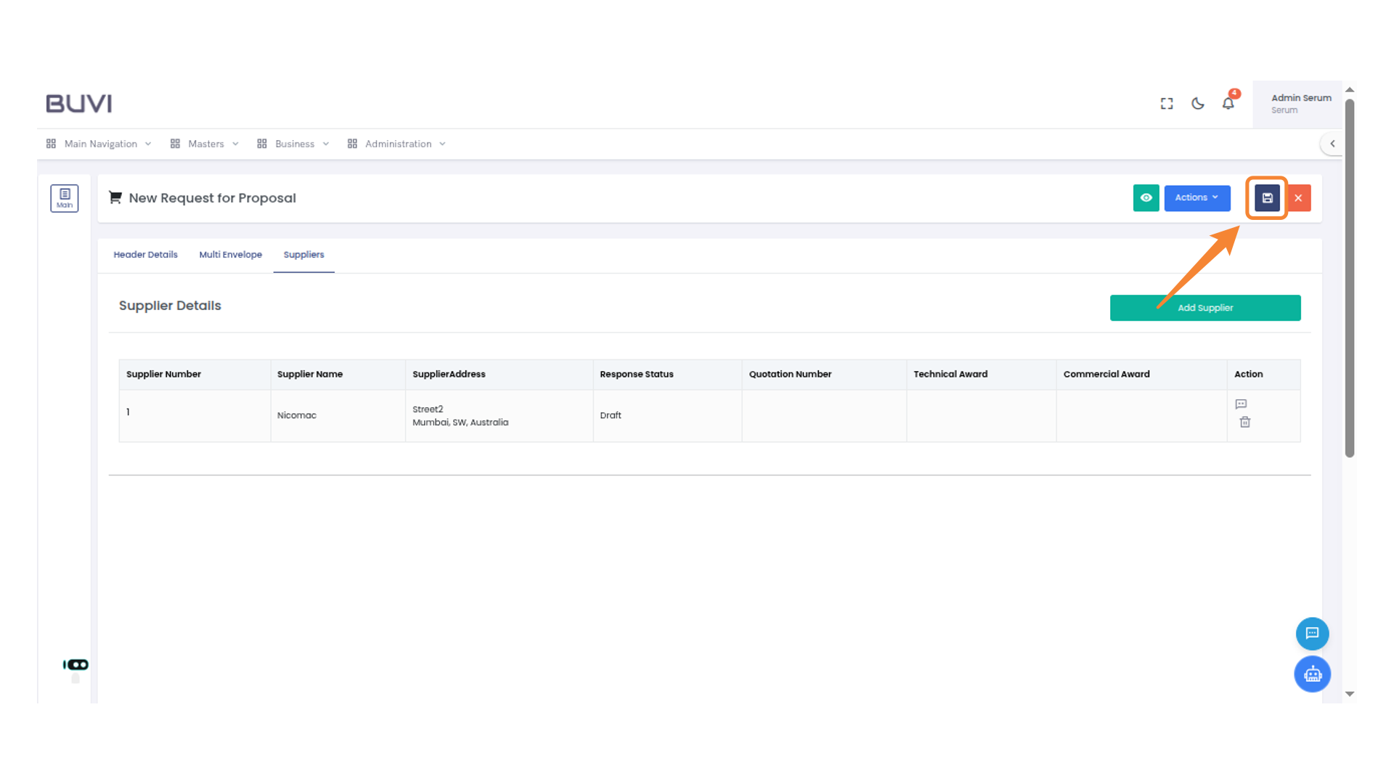The image size is (1394, 784).
Task: Switch to the Multi Envelope tab
Action: (x=230, y=255)
